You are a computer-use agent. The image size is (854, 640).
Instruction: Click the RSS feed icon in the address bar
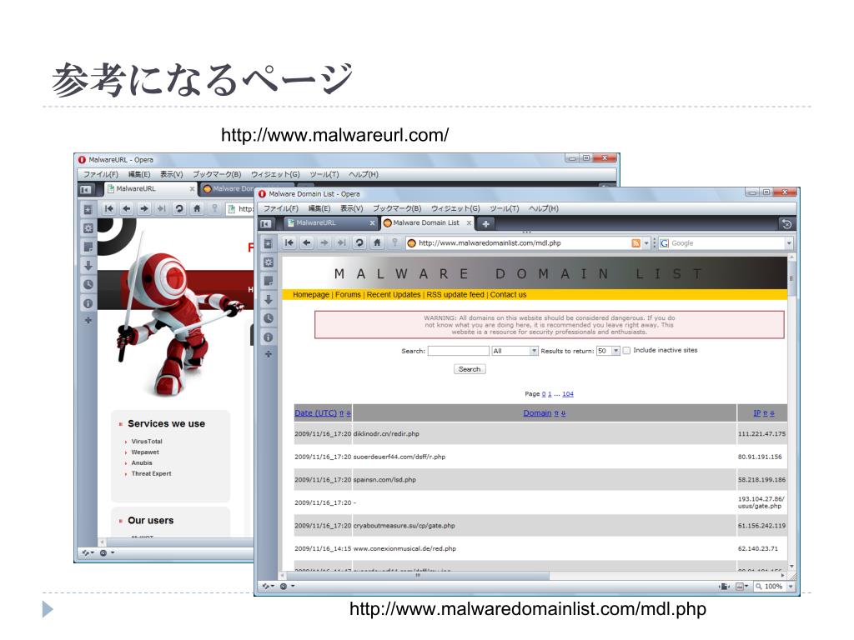point(635,243)
